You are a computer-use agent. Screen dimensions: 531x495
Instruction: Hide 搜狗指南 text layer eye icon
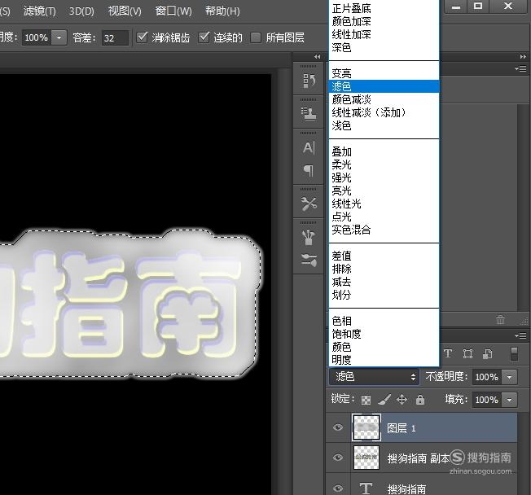pos(338,488)
